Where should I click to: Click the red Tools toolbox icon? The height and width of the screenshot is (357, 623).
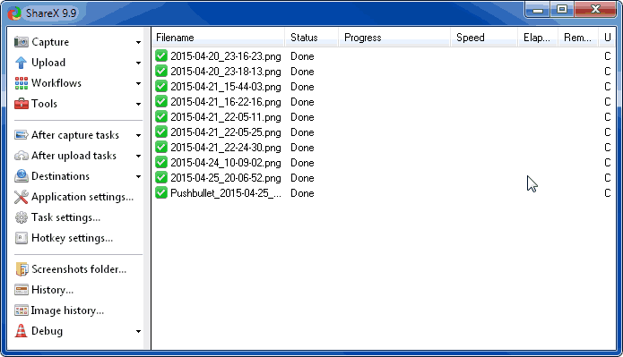click(x=21, y=104)
